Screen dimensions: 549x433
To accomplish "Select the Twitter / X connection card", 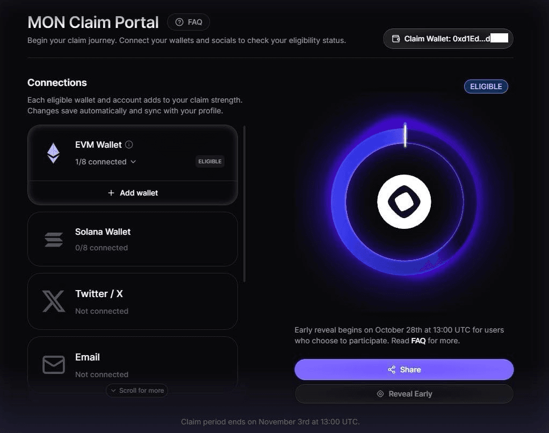I will [x=133, y=301].
